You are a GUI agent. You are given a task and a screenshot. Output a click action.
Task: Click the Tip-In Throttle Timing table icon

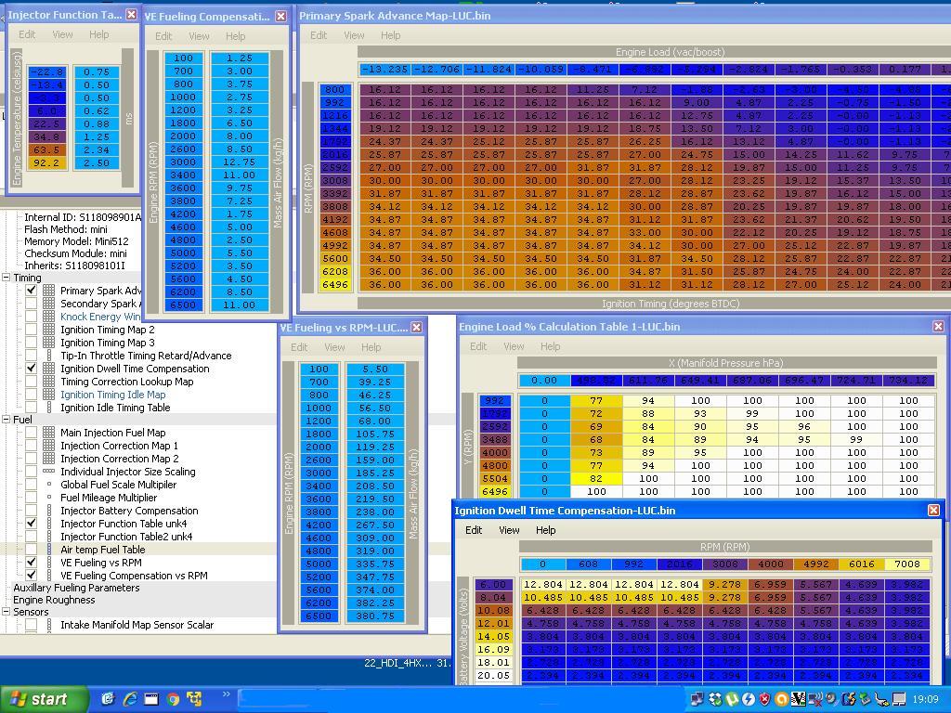tap(49, 356)
